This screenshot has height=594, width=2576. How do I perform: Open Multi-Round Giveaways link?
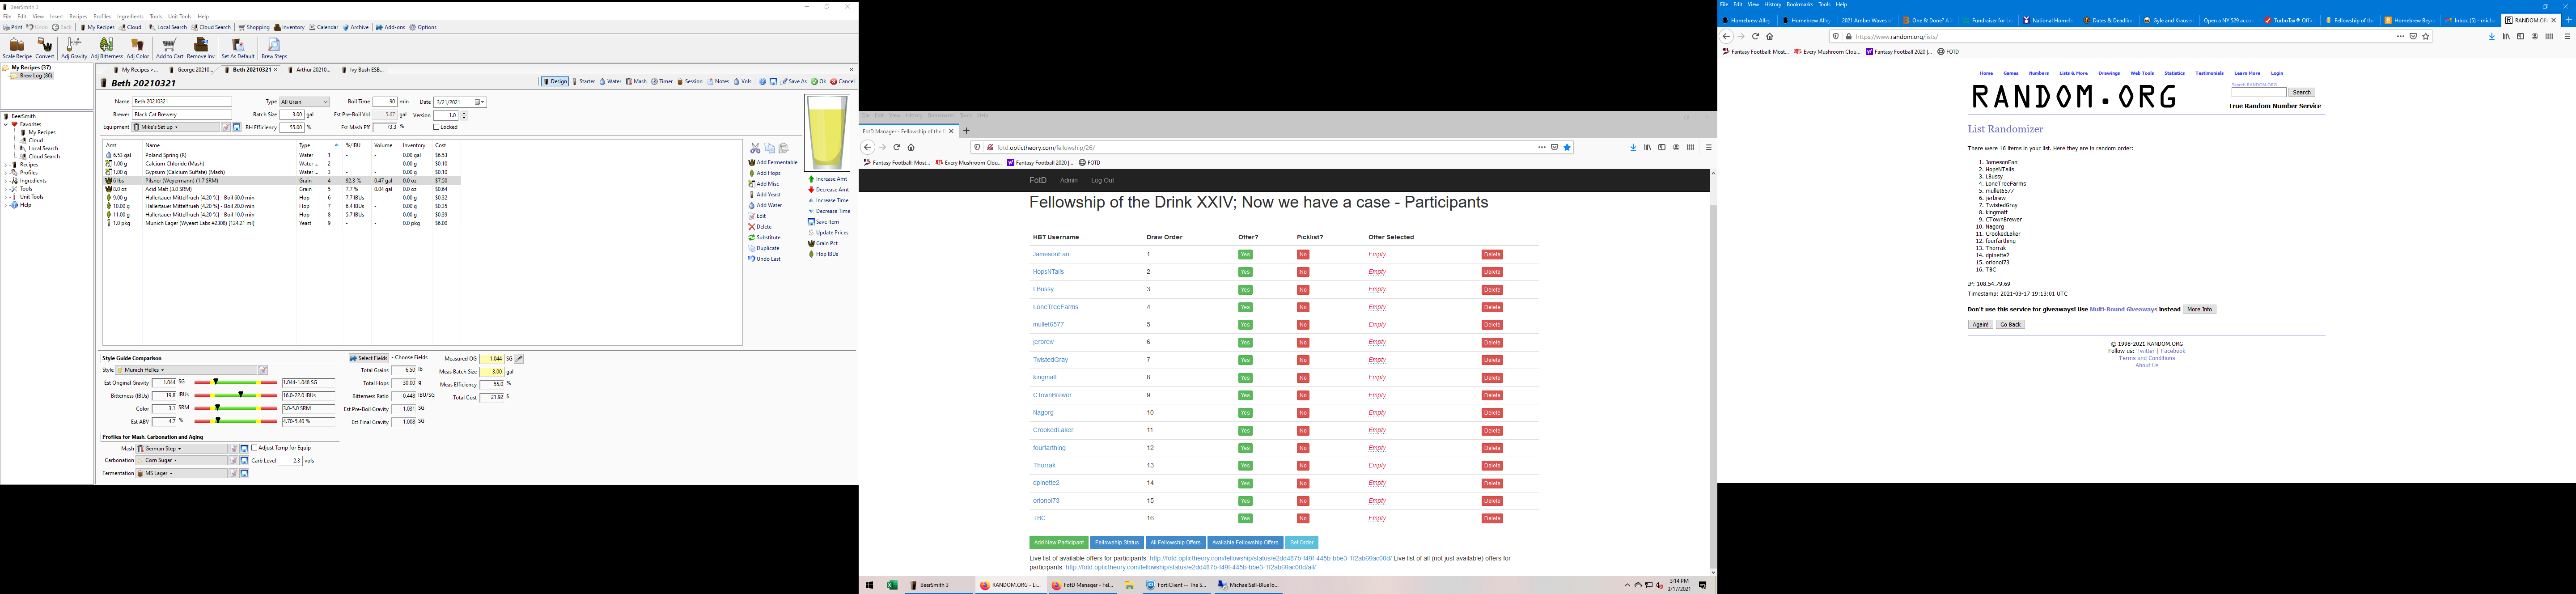2123,309
